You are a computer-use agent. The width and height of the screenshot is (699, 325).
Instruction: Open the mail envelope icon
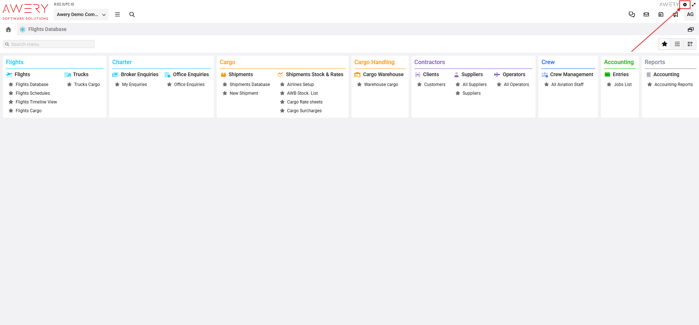tap(646, 15)
